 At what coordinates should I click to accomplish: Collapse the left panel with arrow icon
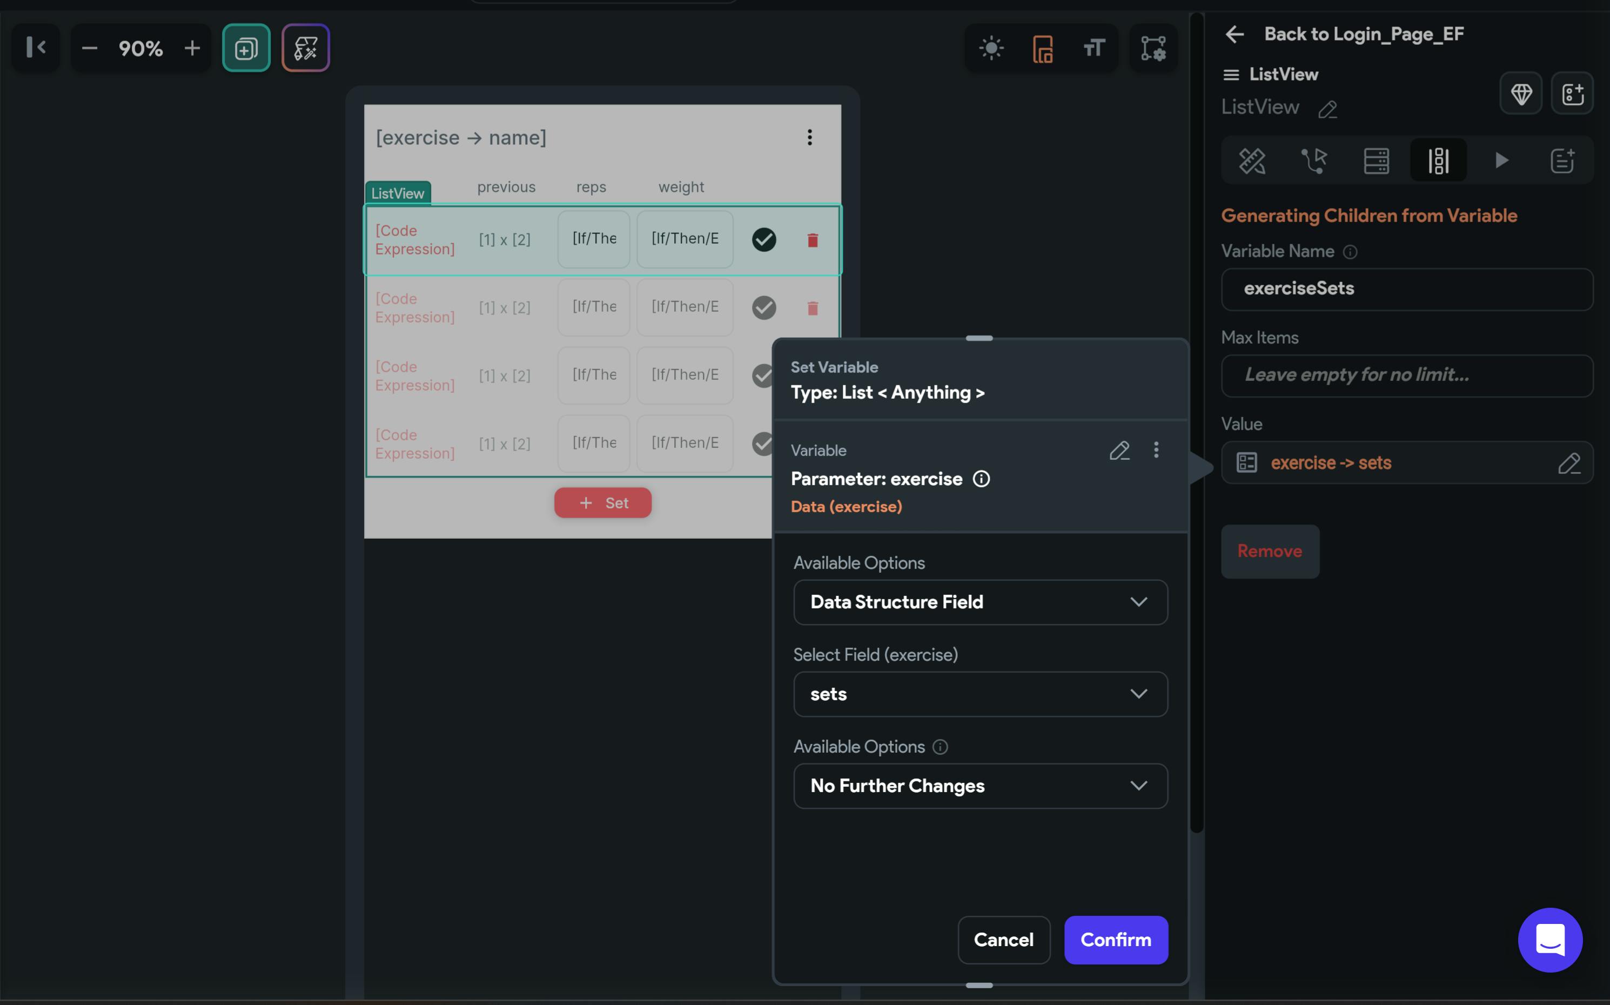pos(36,48)
